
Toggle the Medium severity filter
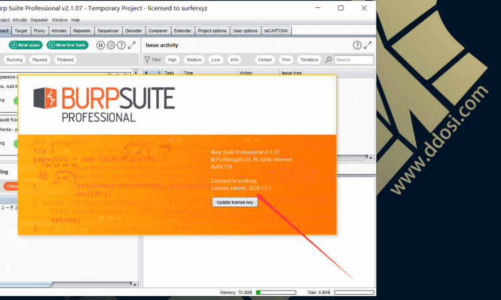pos(194,59)
